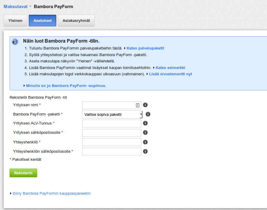Click step text Syötä yhteystietosi ja valitse haluamasi
The width and height of the screenshot is (267, 210).
click(x=88, y=55)
